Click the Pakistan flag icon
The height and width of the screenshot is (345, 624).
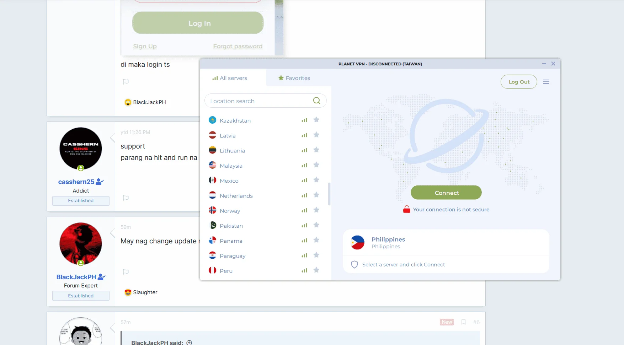(x=212, y=225)
